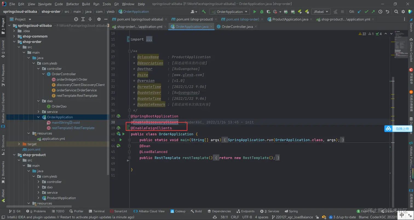Image resolution: width=414 pixels, height=220 pixels.
Task: Open pom.xml (shop-product) tab
Action: coord(194,19)
